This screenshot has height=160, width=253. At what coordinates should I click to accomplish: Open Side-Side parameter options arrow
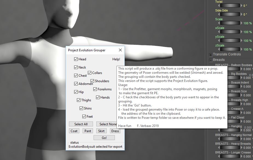(x=242, y=14)
